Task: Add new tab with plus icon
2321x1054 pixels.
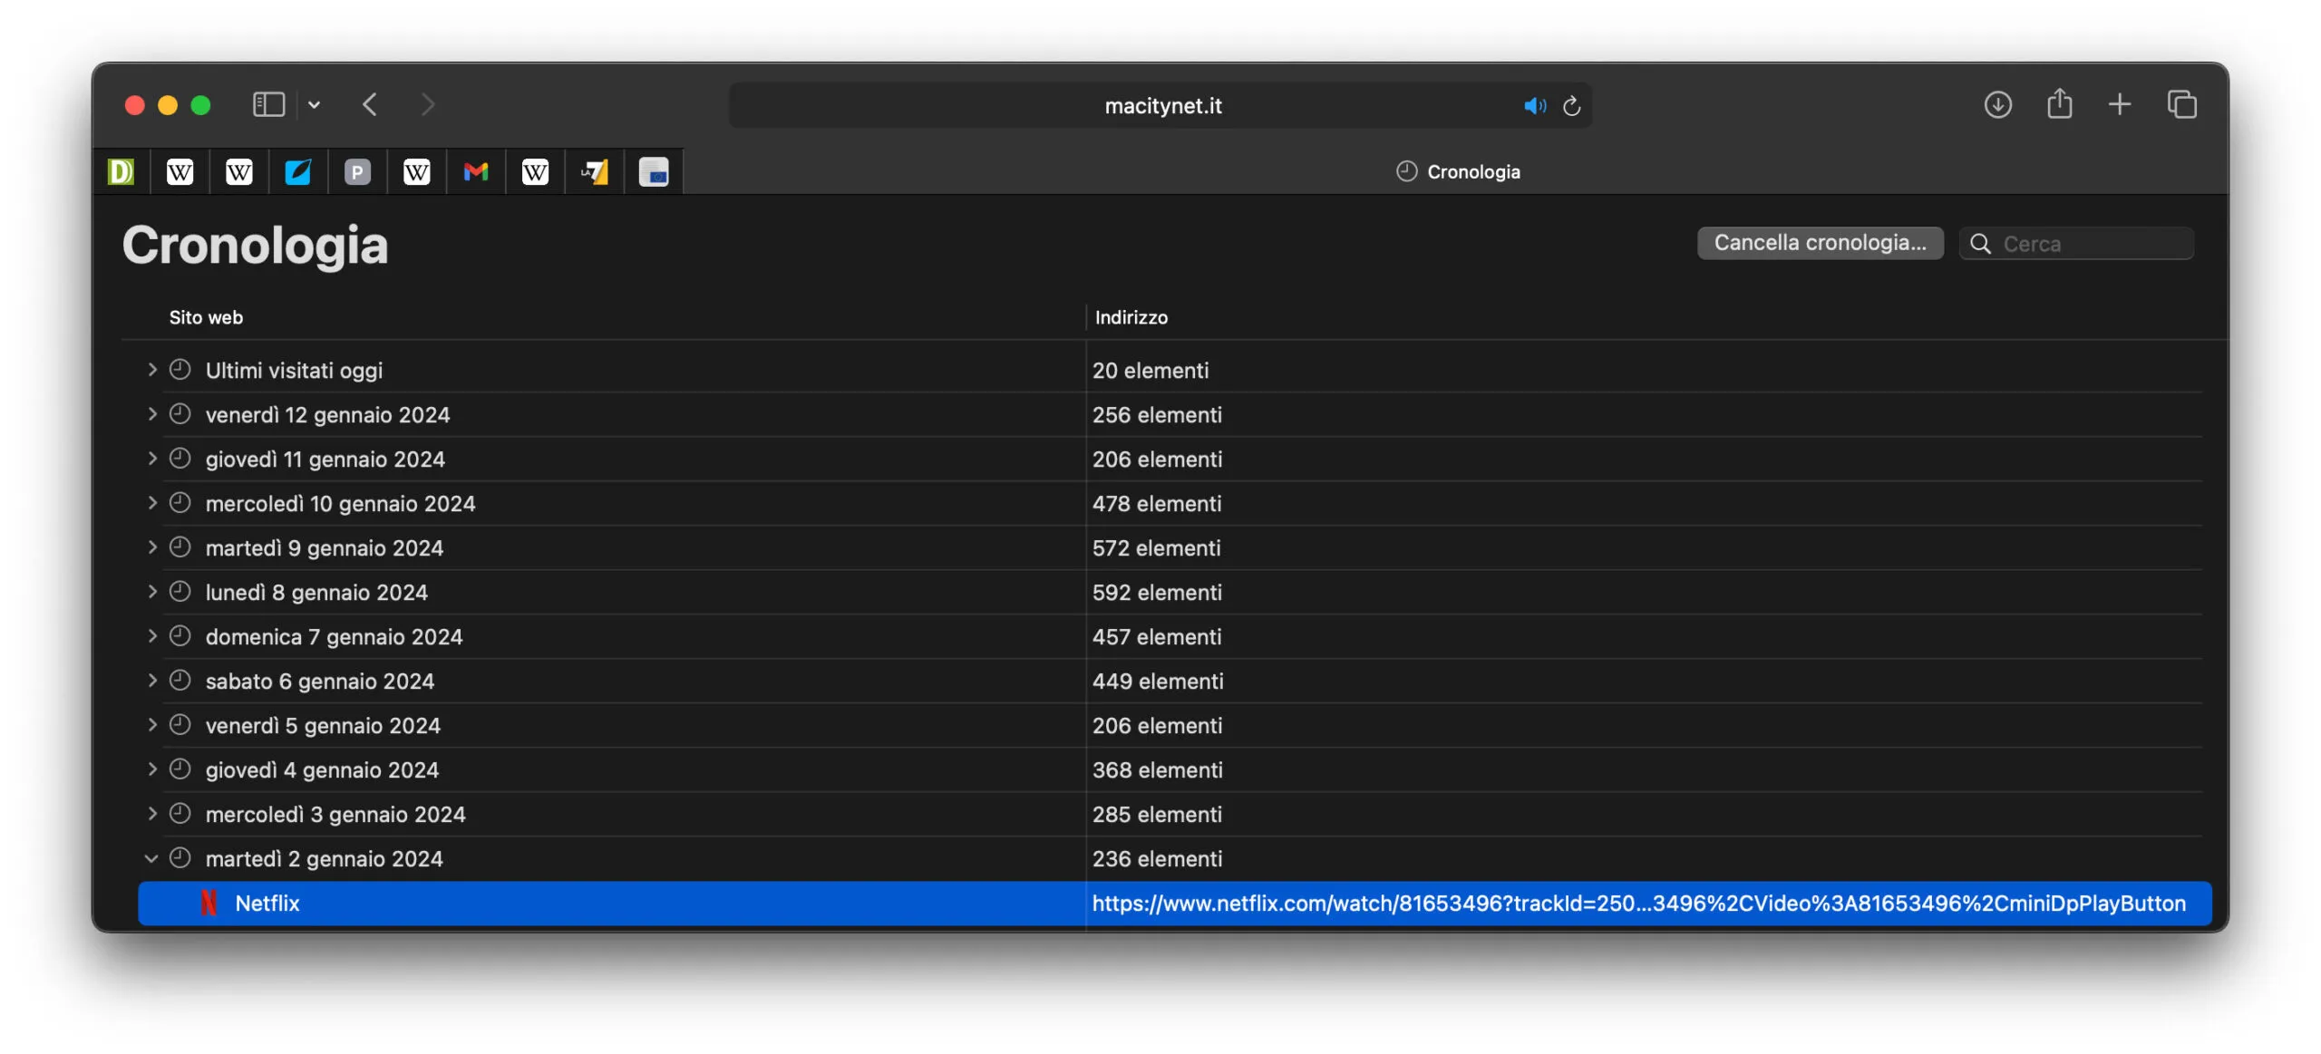Action: point(2120,105)
